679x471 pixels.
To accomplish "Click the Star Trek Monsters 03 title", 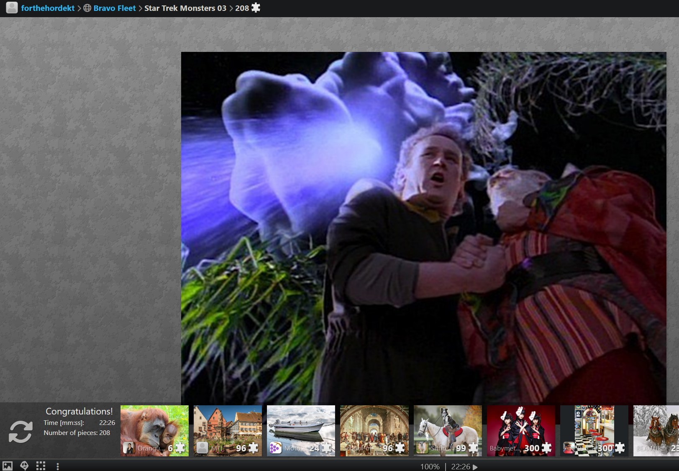I will pyautogui.click(x=185, y=8).
